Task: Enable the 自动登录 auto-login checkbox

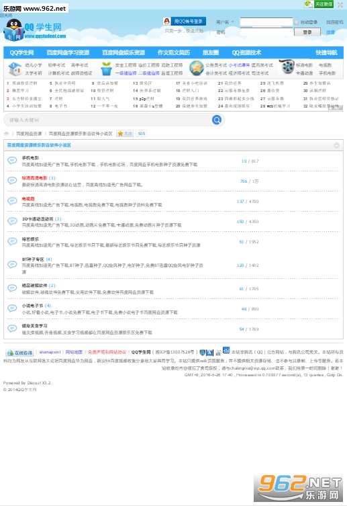Action: click(296, 22)
